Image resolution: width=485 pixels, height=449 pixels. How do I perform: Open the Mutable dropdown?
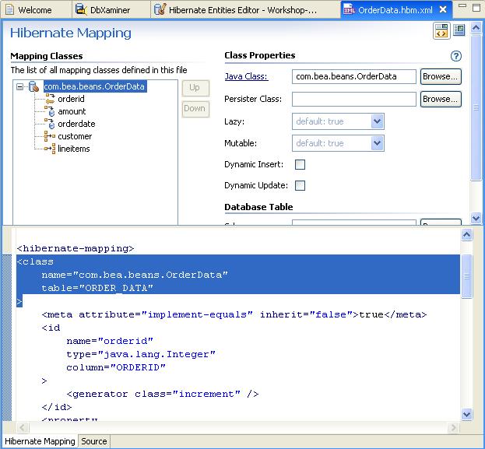[377, 143]
